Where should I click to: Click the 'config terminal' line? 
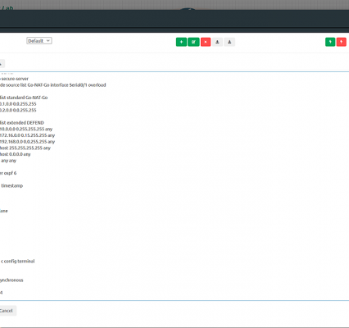click(17, 261)
